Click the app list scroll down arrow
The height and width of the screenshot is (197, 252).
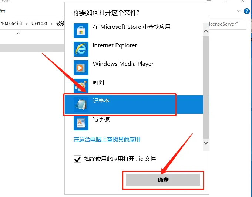(206, 143)
